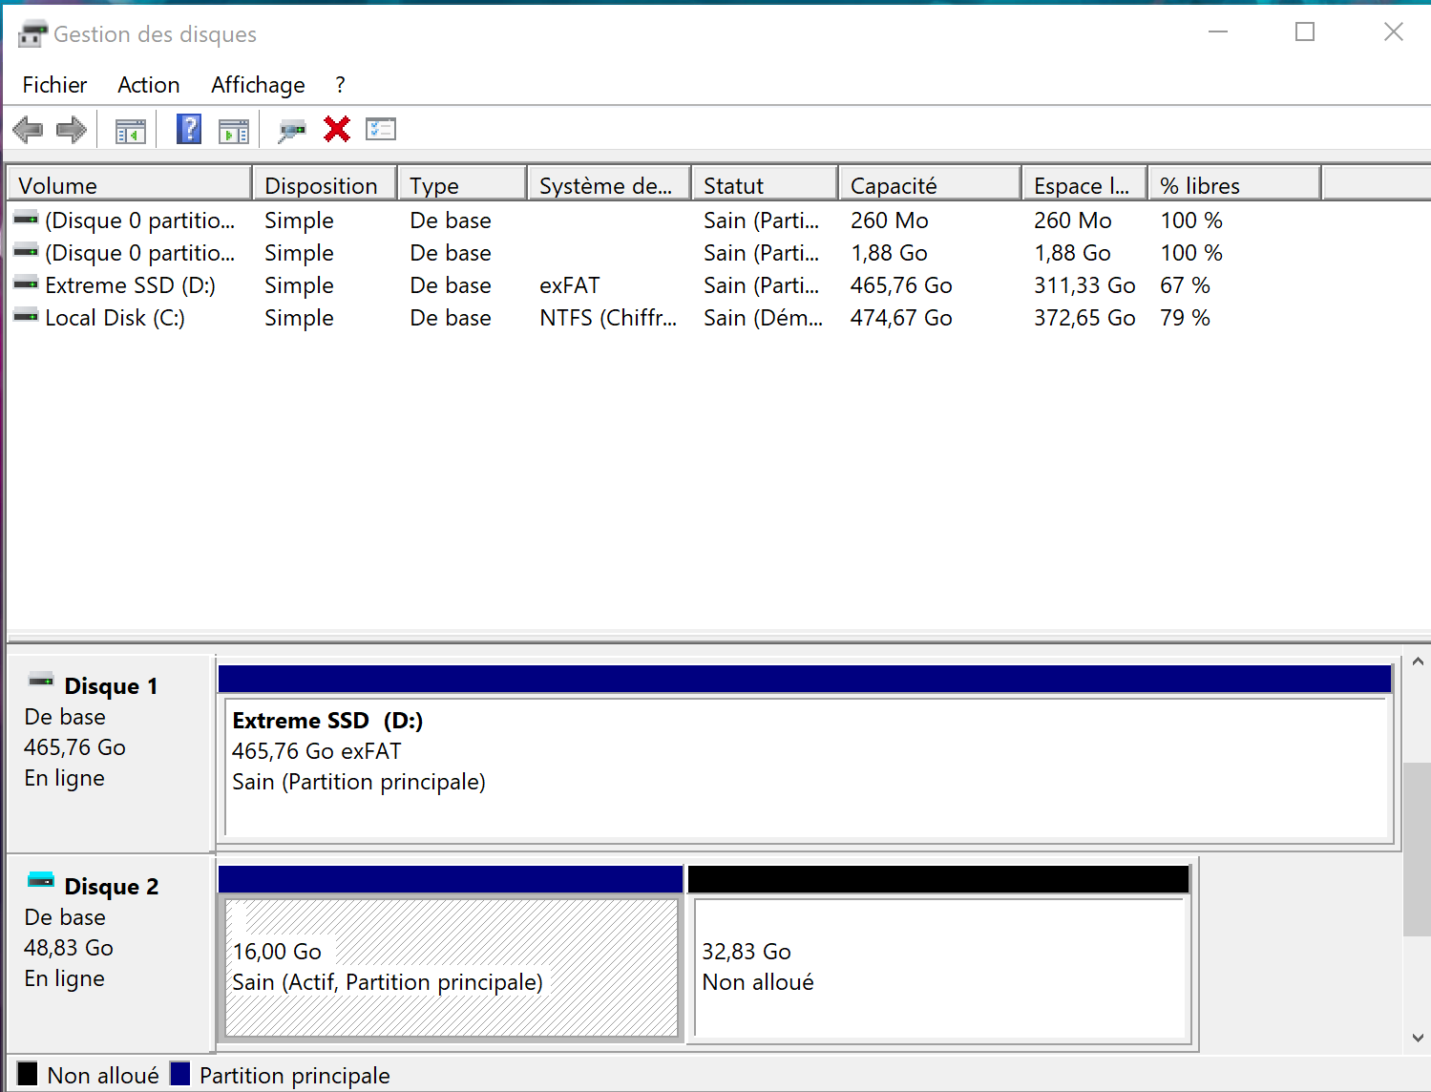Click the Forward arrow toolbar icon
This screenshot has width=1431, height=1092.
[72, 129]
